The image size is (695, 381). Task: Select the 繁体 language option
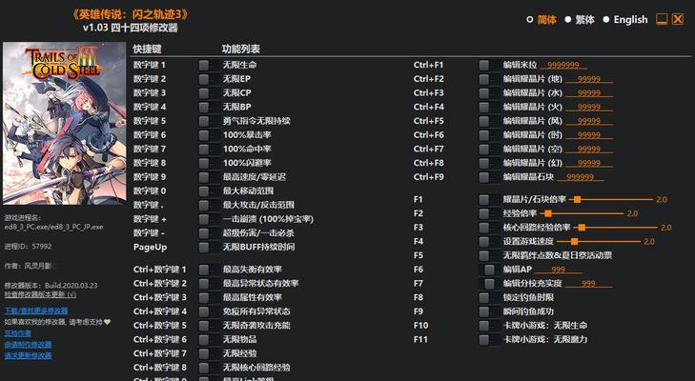click(580, 20)
